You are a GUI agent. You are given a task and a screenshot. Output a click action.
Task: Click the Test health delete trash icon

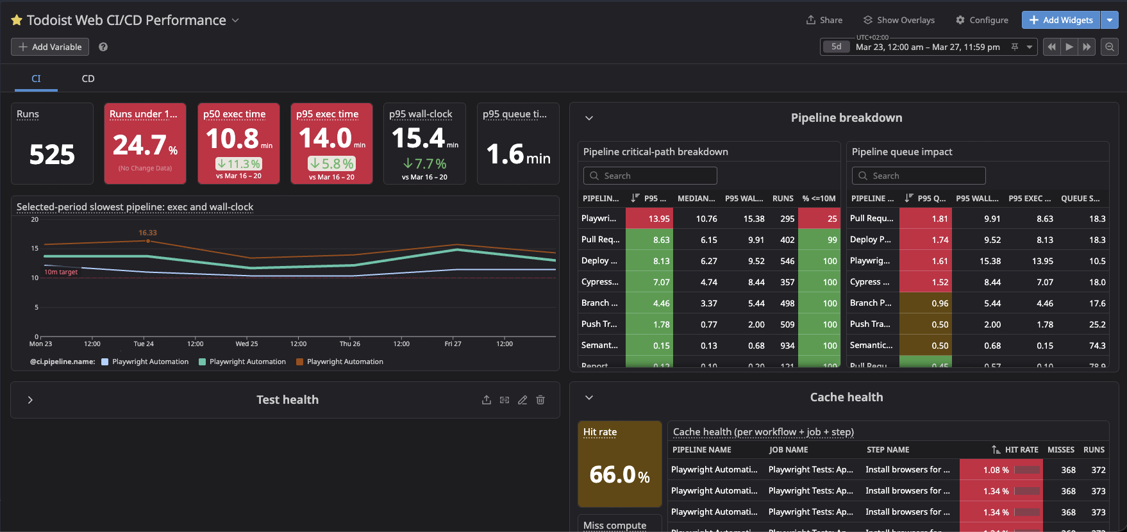pos(540,400)
